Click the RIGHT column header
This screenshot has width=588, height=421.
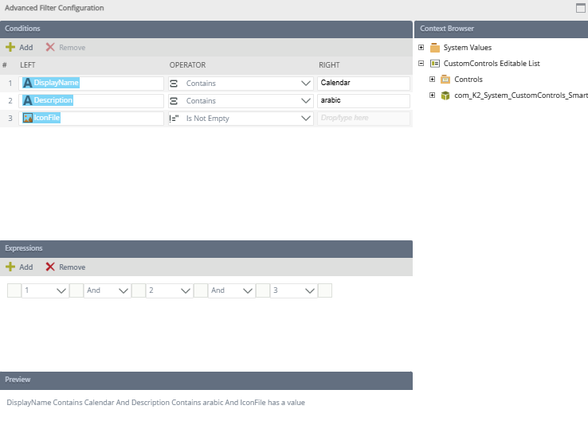point(329,65)
